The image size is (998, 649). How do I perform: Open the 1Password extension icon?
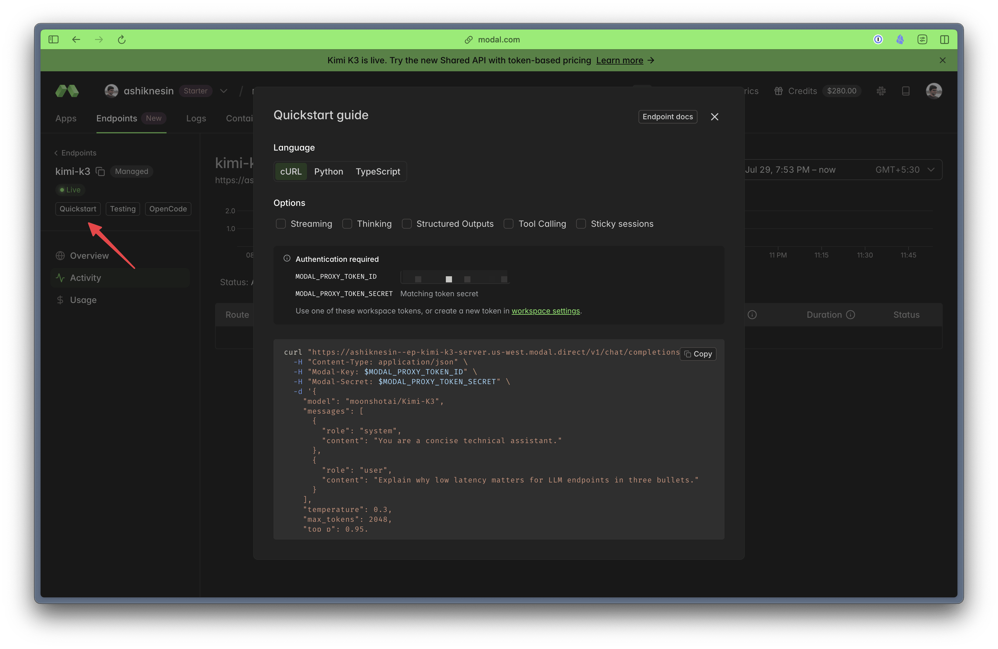pyautogui.click(x=878, y=39)
